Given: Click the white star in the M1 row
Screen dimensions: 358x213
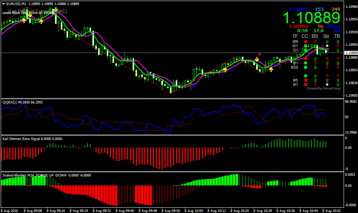Looking at the screenshot, I should coord(327,85).
